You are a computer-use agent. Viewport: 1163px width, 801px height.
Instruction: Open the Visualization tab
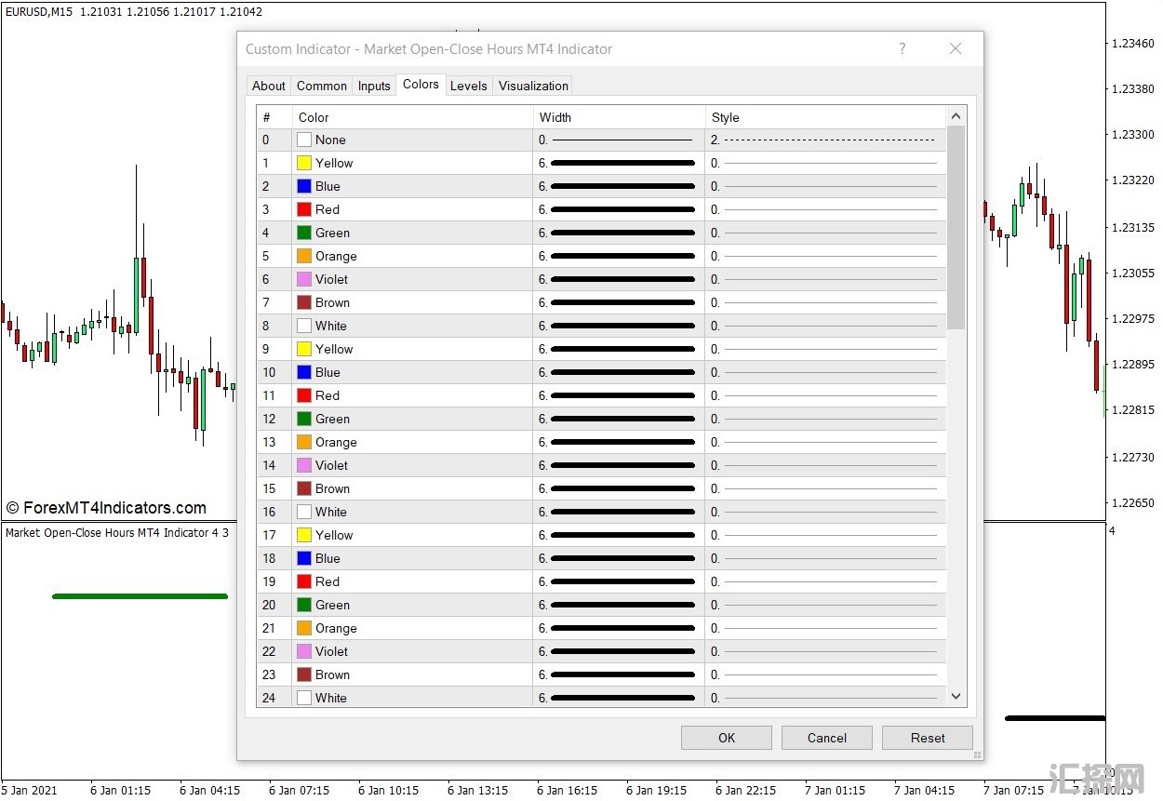pos(533,86)
